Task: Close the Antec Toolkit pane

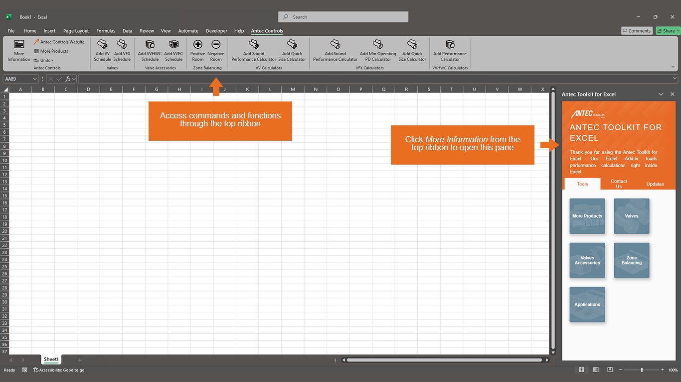Action: point(673,94)
